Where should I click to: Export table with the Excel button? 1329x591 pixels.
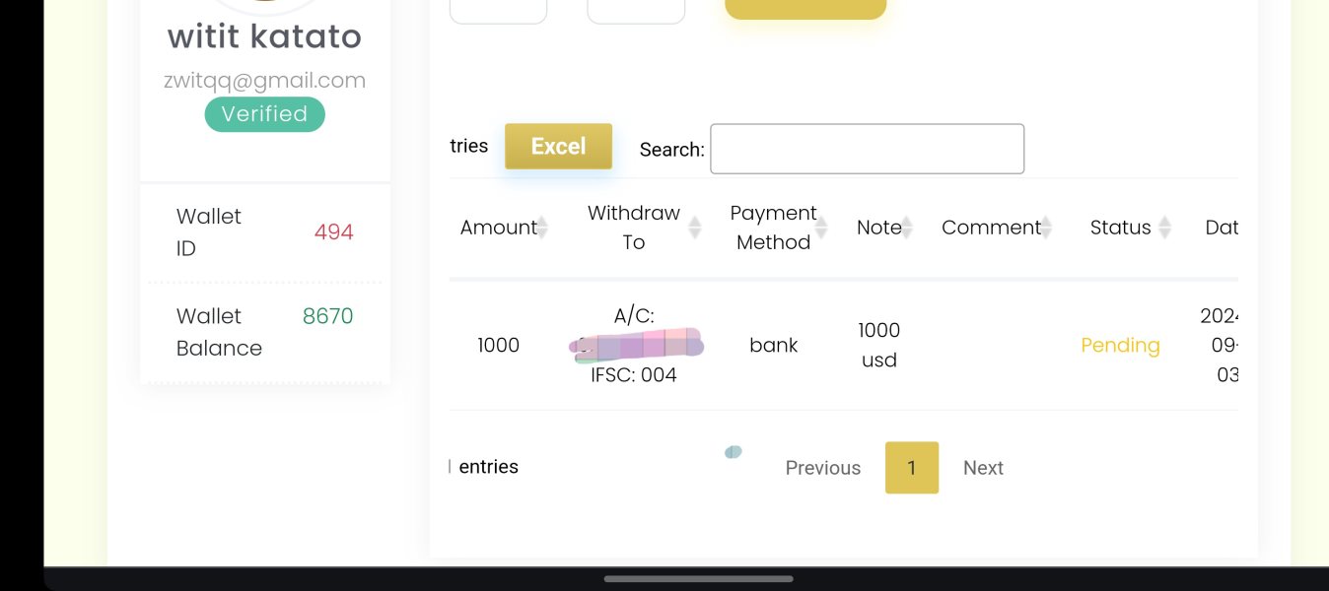(558, 147)
